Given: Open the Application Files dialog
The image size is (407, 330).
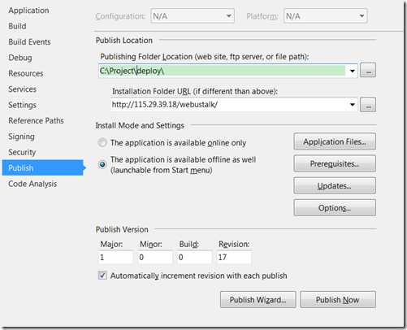Looking at the screenshot, I should [x=335, y=141].
